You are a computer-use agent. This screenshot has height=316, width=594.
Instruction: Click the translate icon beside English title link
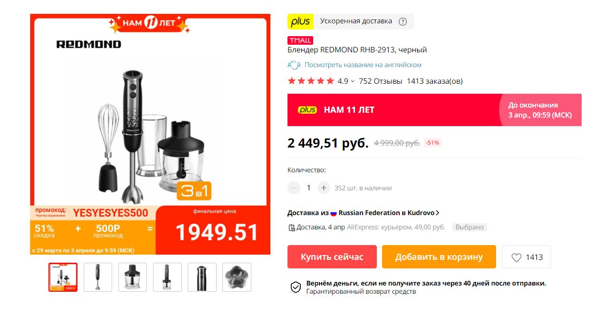point(294,65)
